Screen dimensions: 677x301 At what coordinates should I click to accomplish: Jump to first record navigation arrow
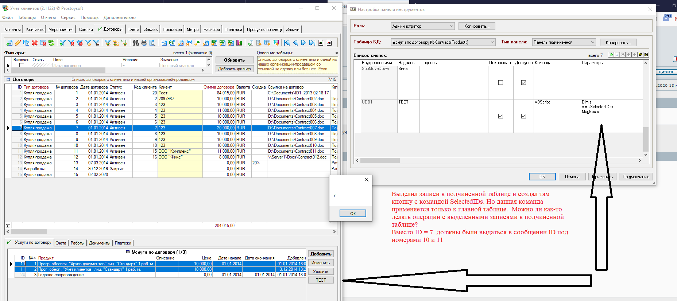click(287, 43)
